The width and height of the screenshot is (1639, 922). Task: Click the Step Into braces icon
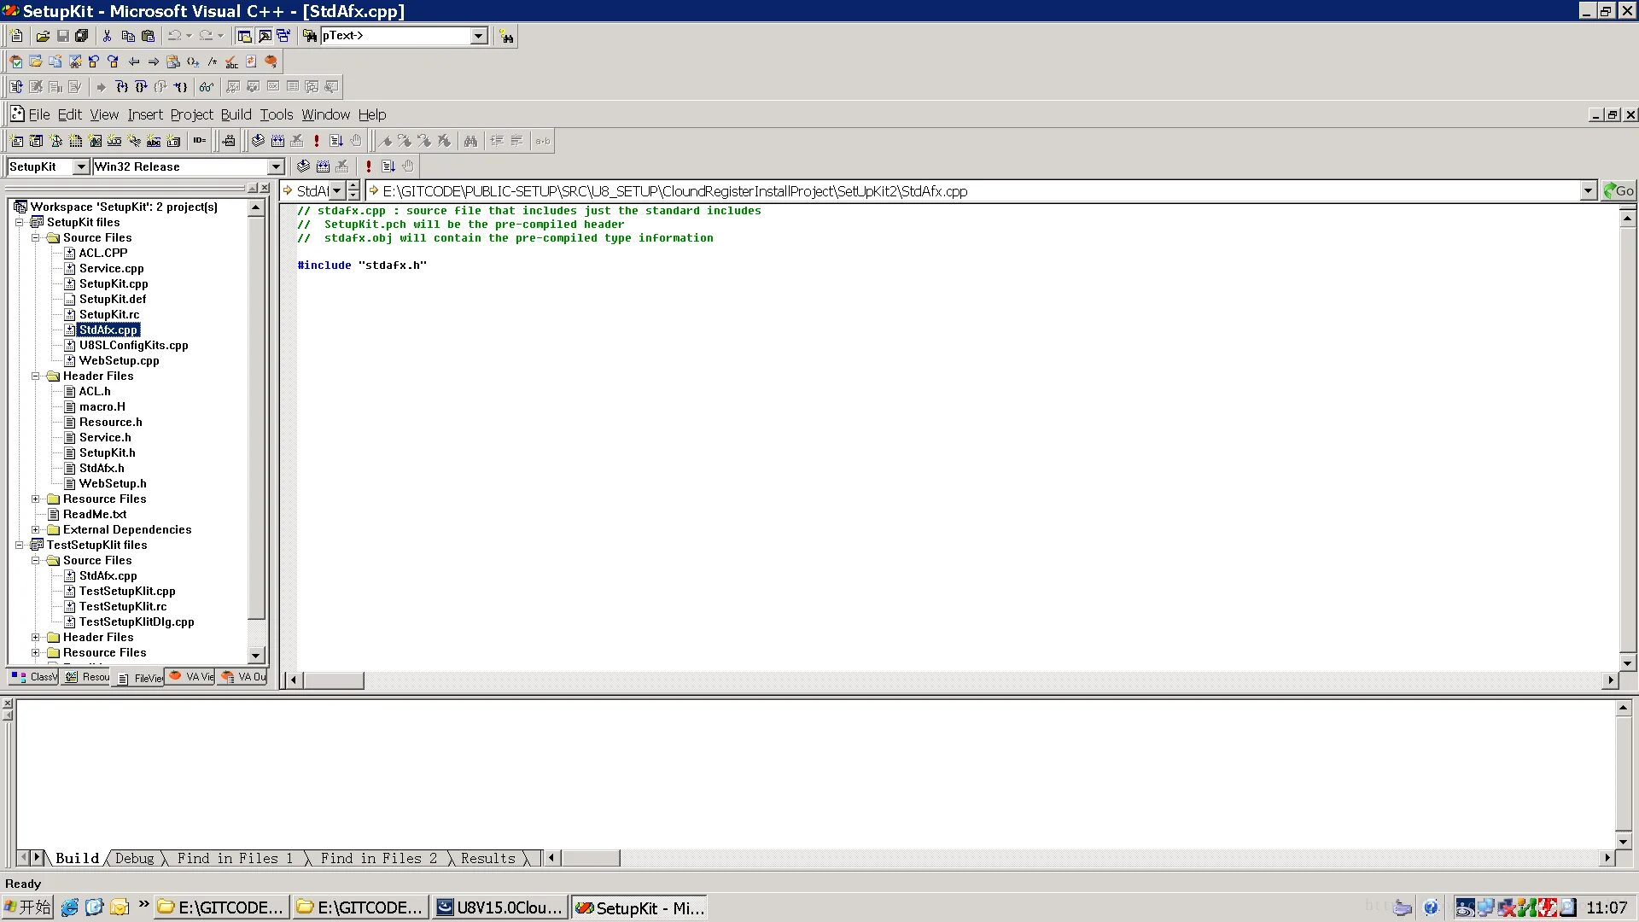point(121,87)
